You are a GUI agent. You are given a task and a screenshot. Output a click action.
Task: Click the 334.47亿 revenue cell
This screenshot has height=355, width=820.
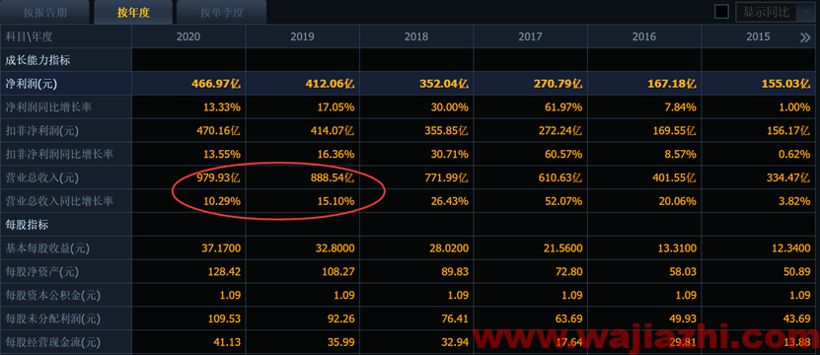[x=758, y=177]
